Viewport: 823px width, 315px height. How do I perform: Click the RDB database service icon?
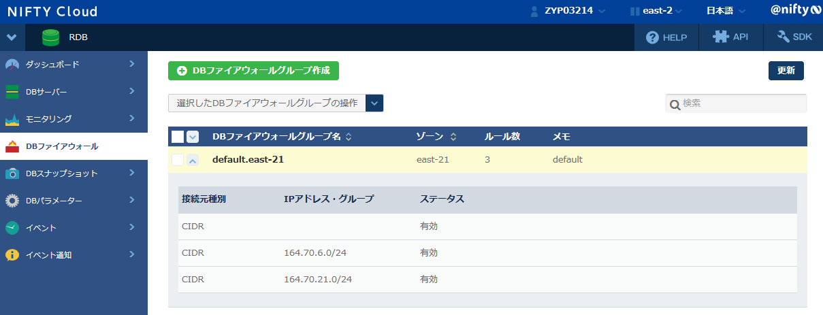pos(50,37)
